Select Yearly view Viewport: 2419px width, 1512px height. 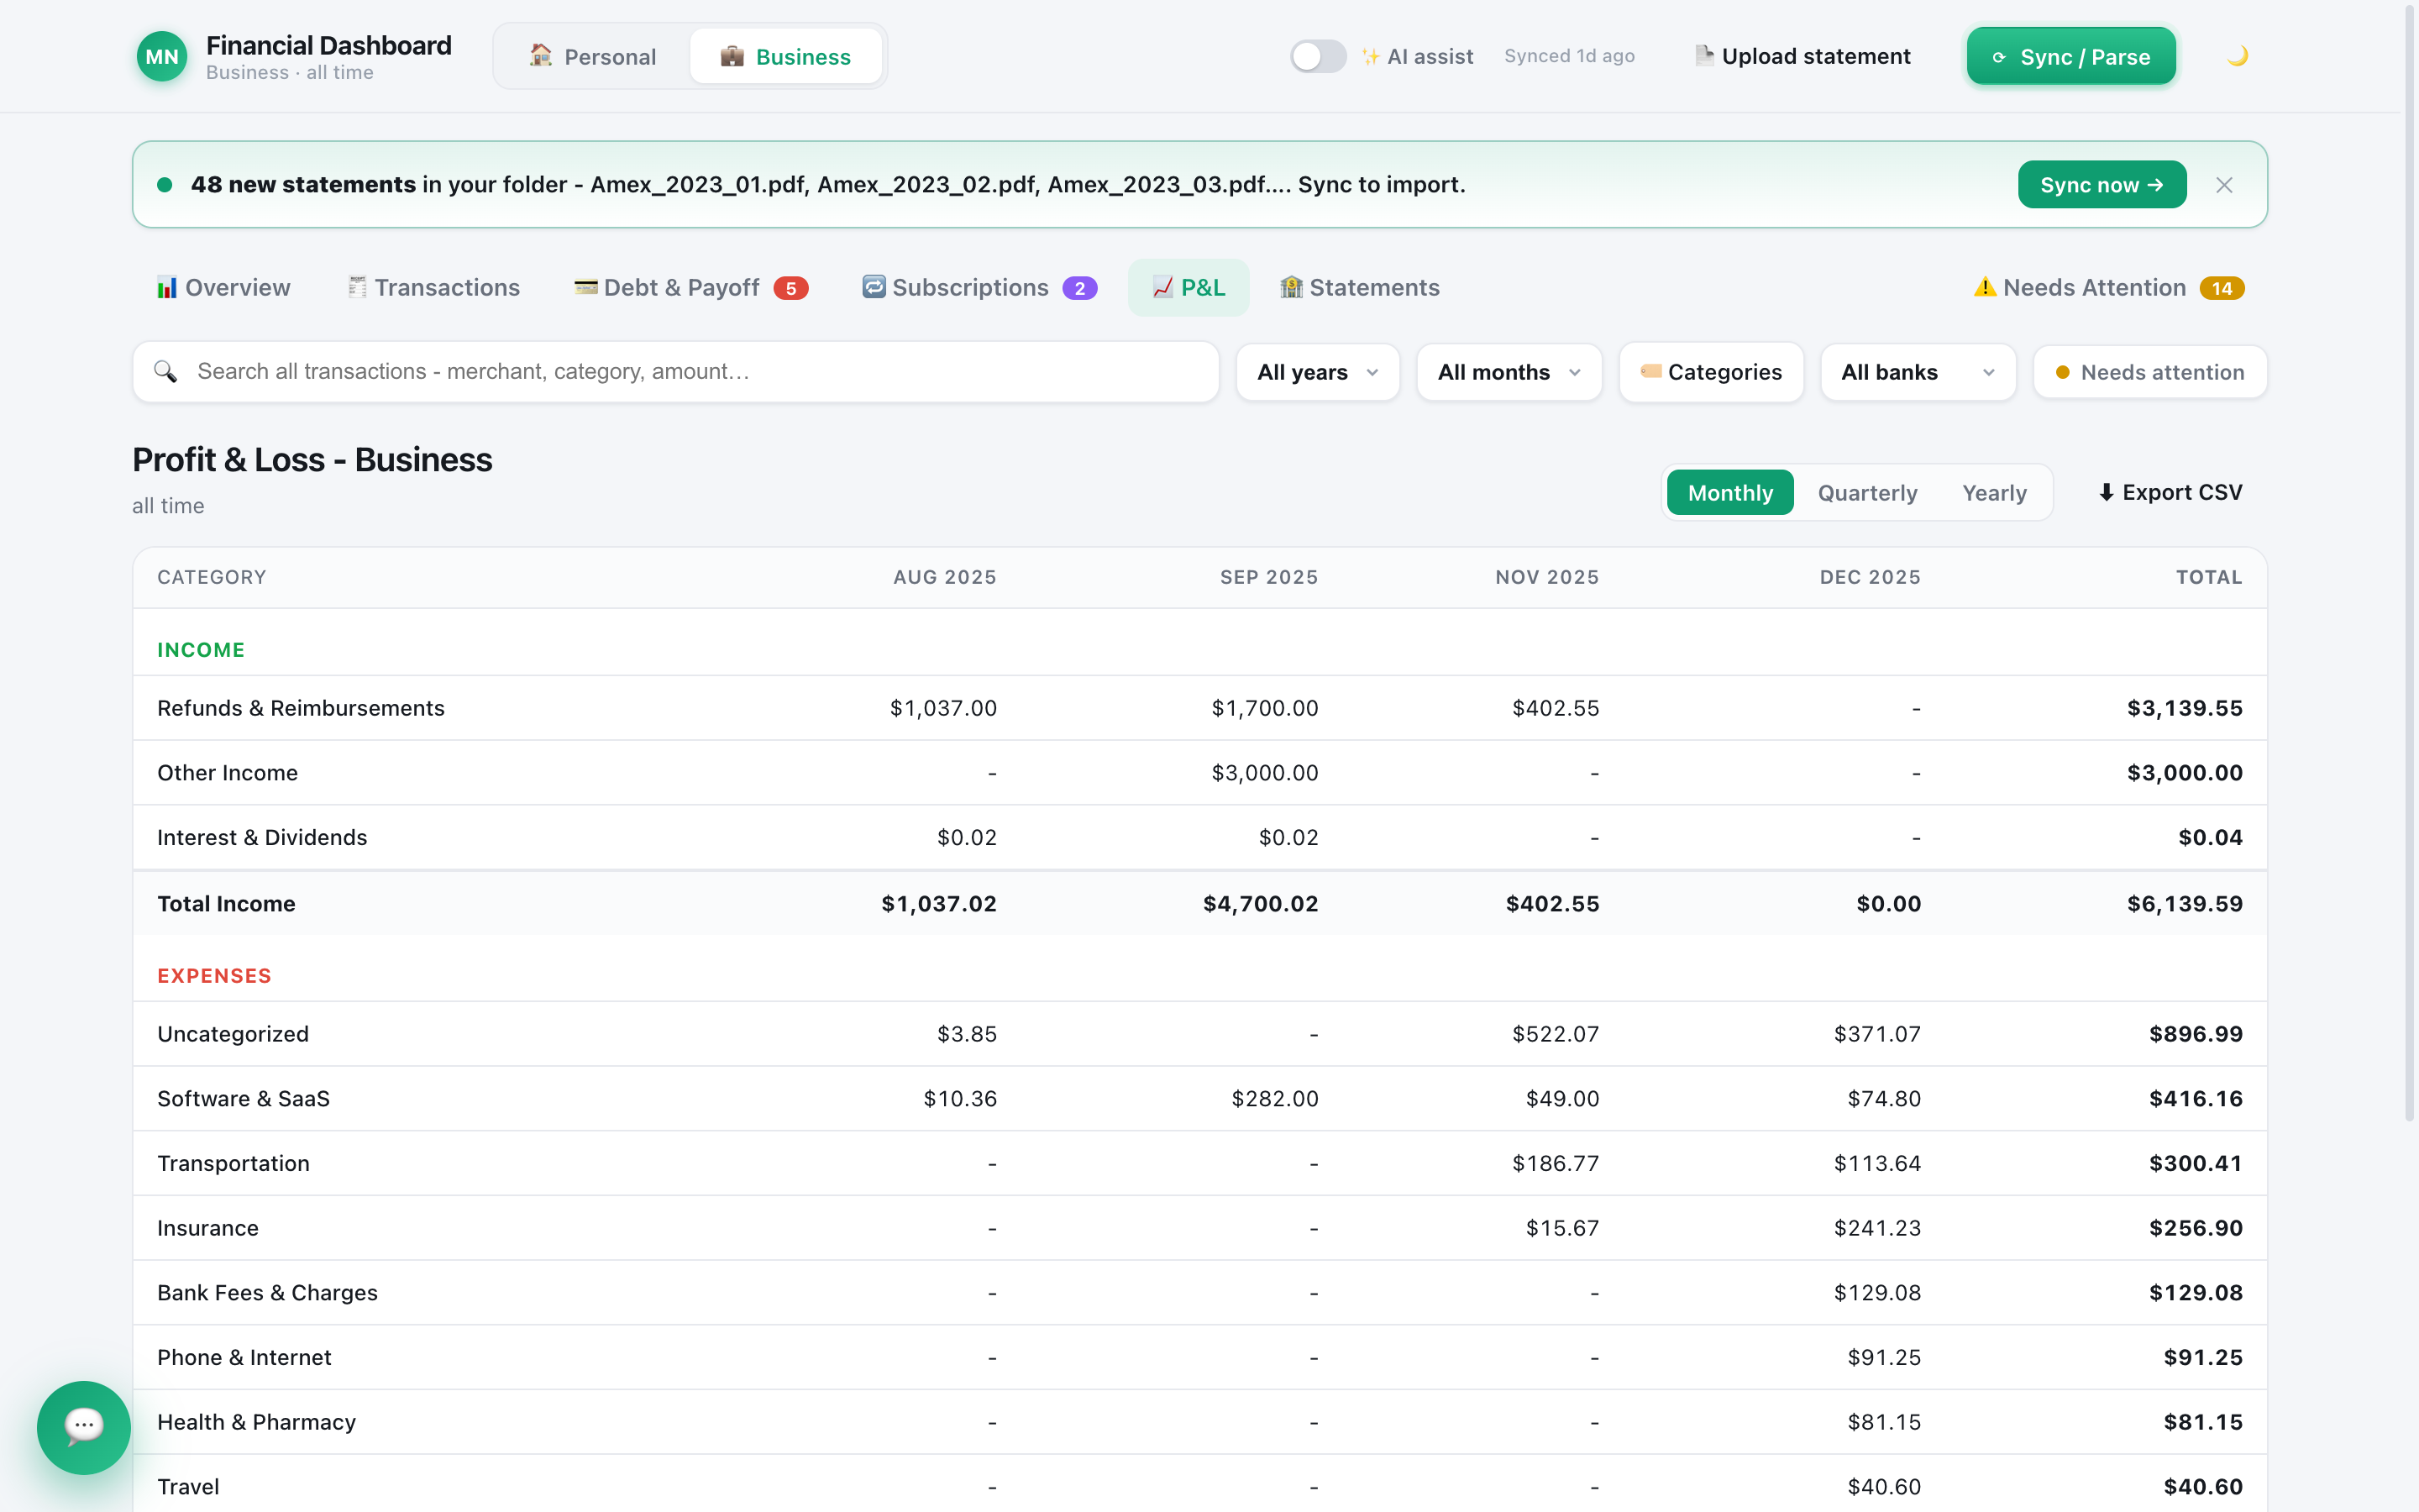(1994, 493)
